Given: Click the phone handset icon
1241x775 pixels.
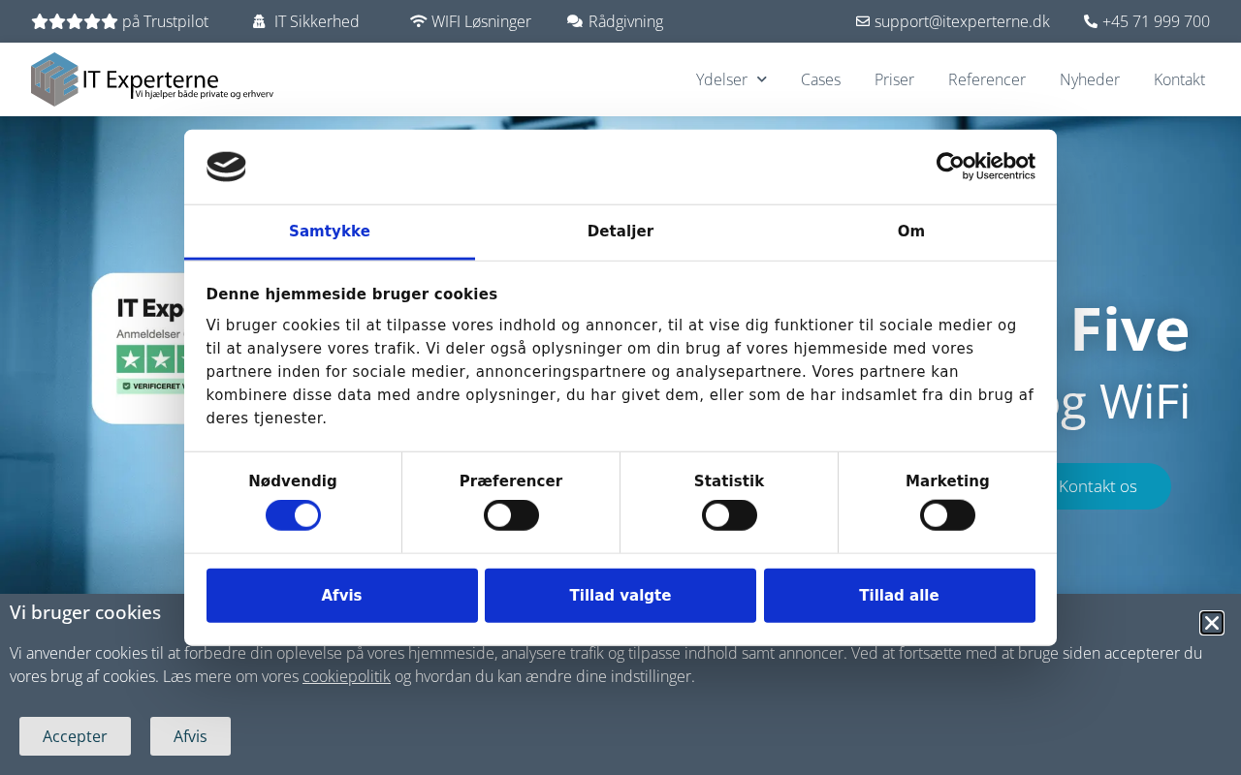Looking at the screenshot, I should [1091, 21].
